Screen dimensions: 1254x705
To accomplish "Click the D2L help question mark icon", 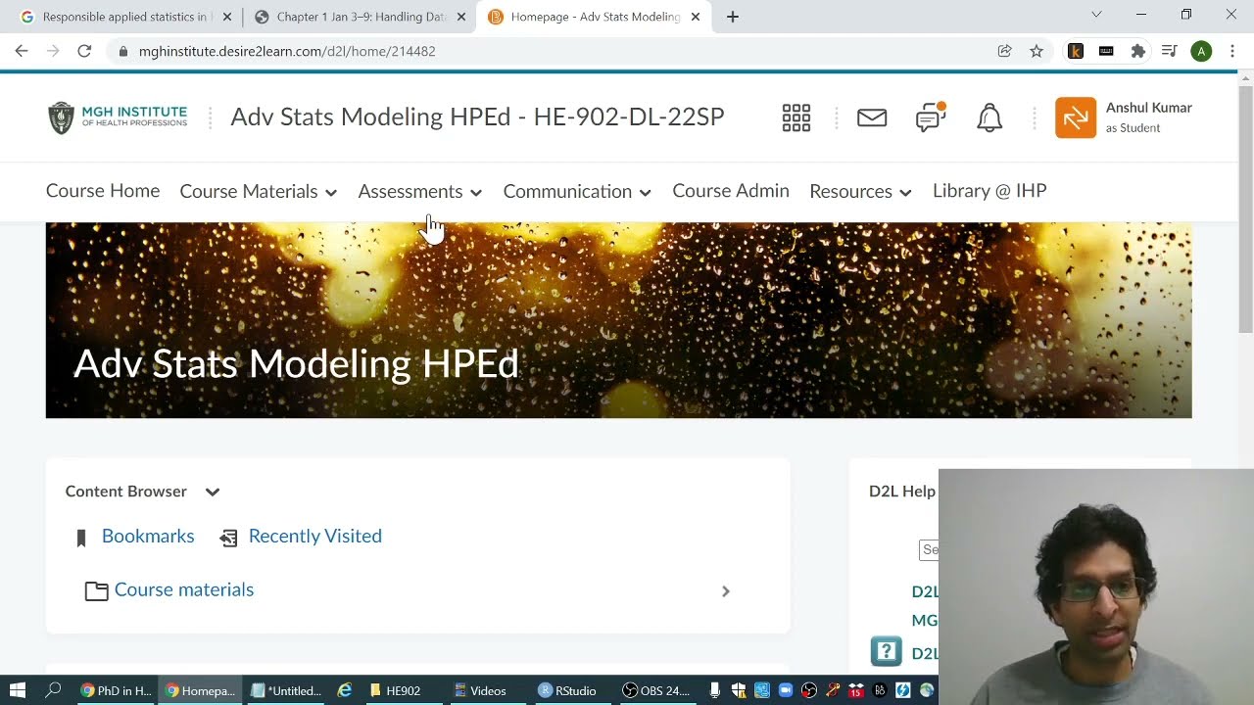I will pos(886,651).
